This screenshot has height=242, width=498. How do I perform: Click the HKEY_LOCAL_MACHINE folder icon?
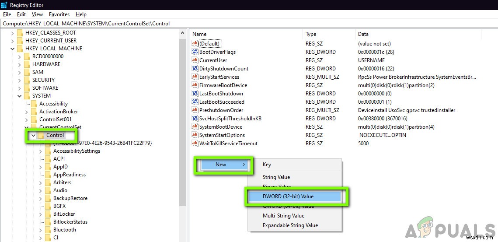(20, 48)
